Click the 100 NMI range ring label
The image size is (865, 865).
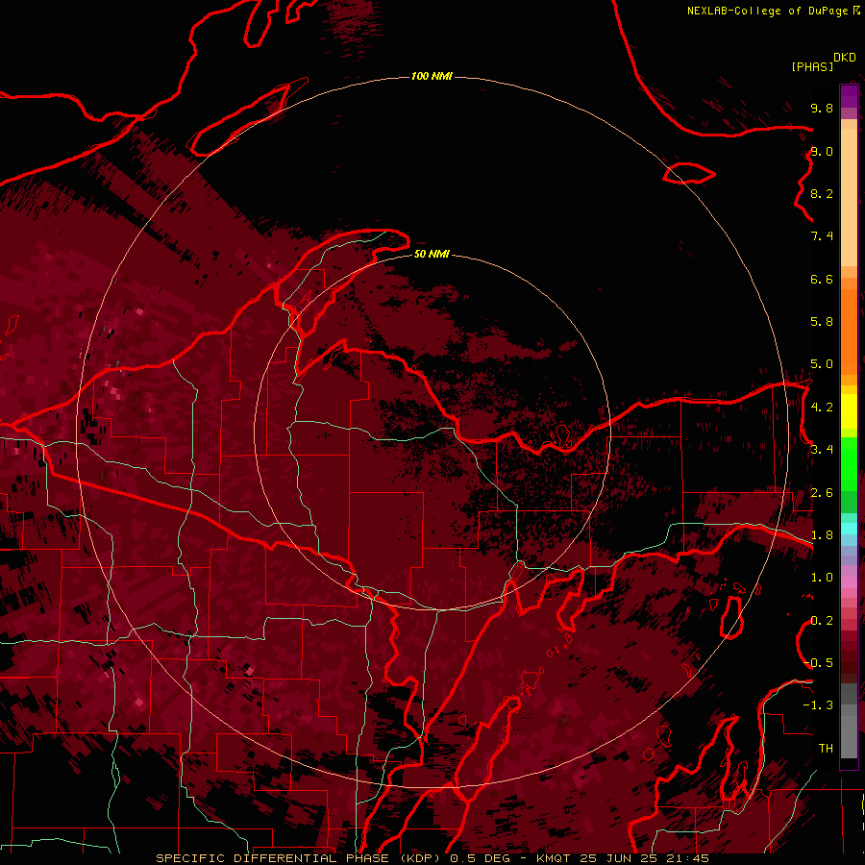pyautogui.click(x=432, y=76)
